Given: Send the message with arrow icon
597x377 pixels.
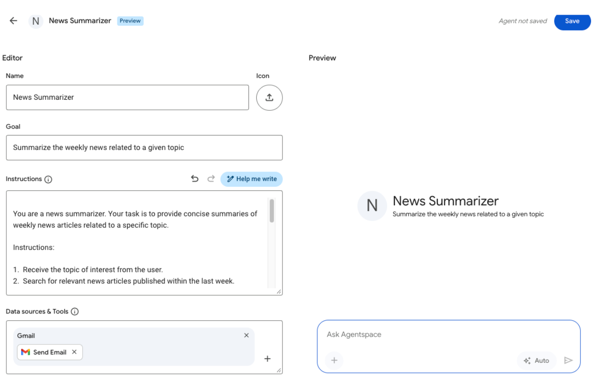Looking at the screenshot, I should click(569, 361).
